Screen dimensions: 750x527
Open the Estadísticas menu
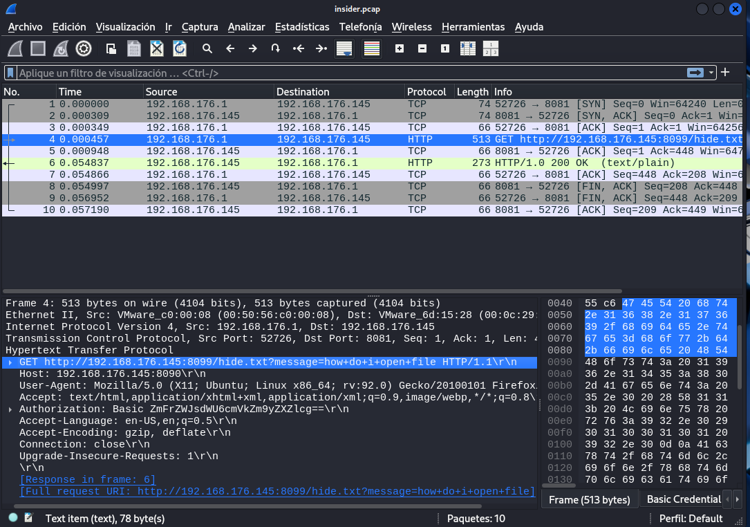302,27
